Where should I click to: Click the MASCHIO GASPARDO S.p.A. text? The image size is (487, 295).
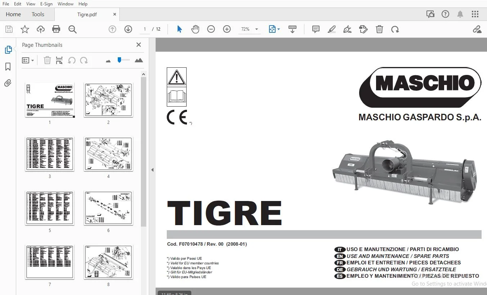click(x=420, y=117)
